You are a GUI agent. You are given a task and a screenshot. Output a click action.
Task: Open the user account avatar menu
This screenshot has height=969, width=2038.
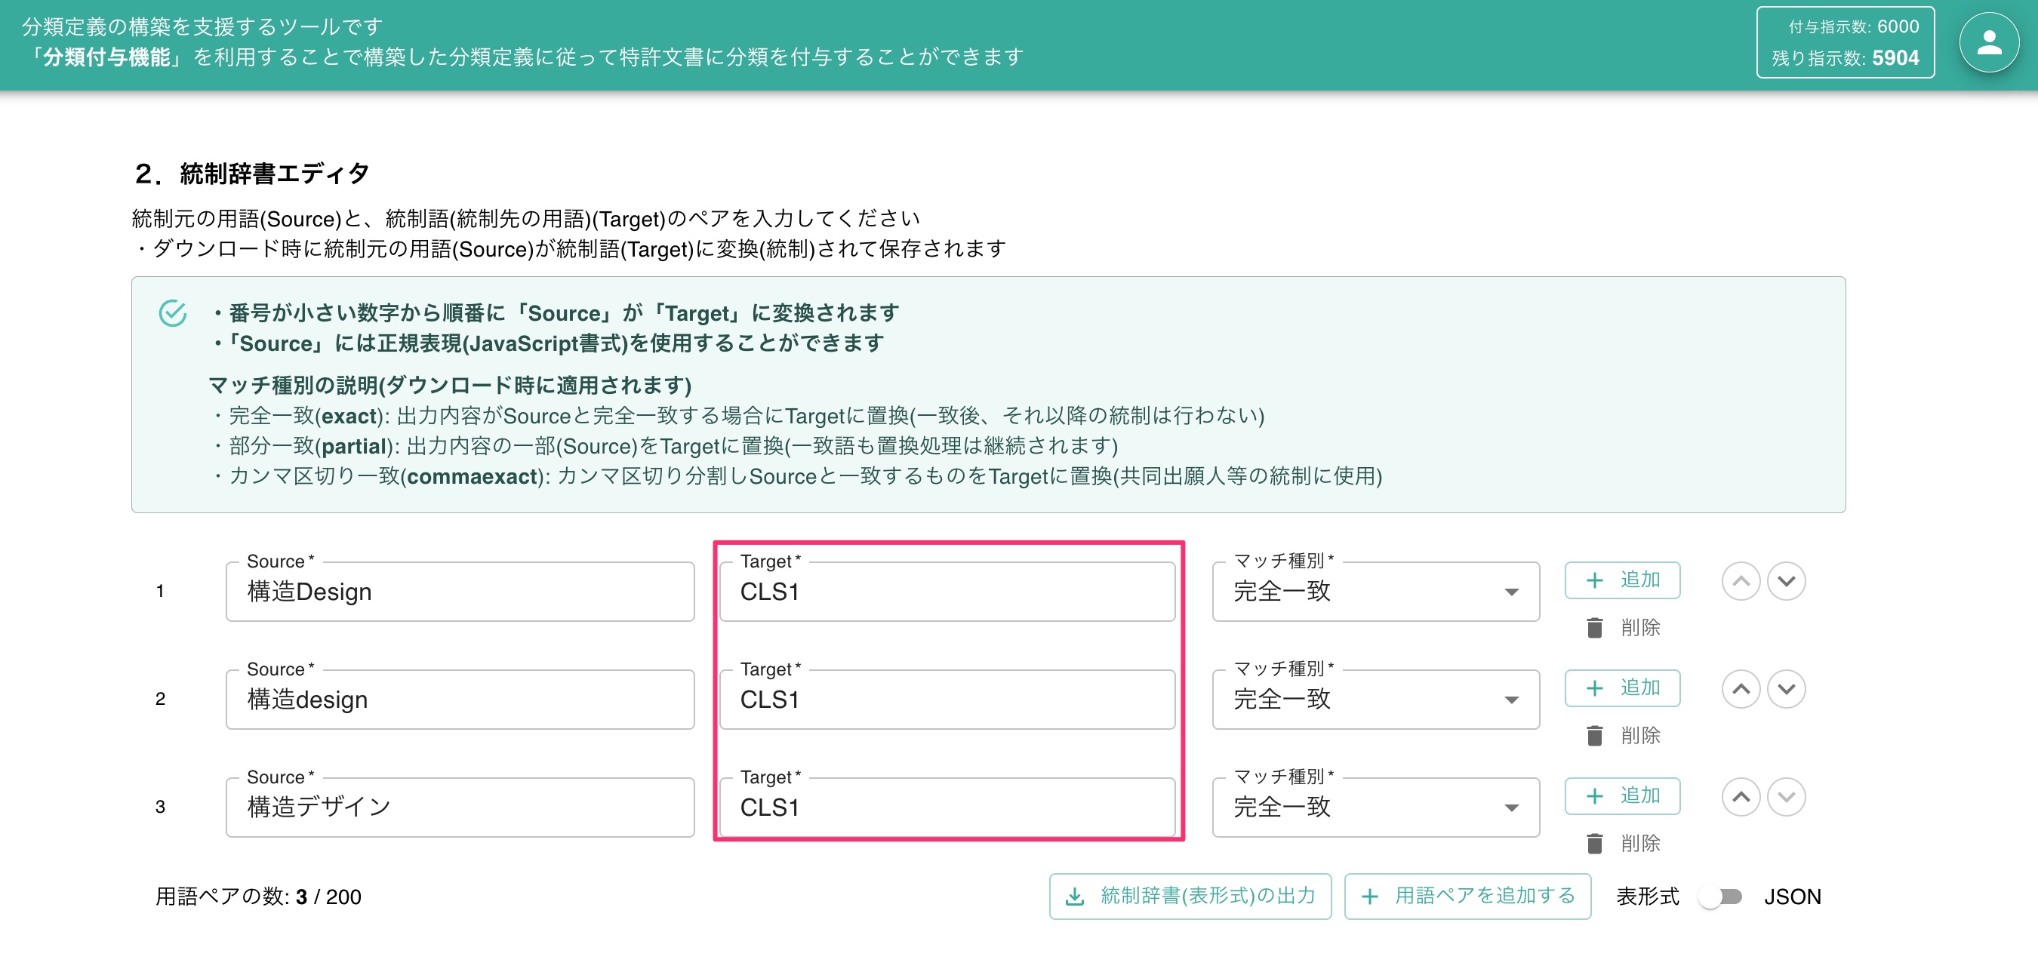click(x=1988, y=43)
